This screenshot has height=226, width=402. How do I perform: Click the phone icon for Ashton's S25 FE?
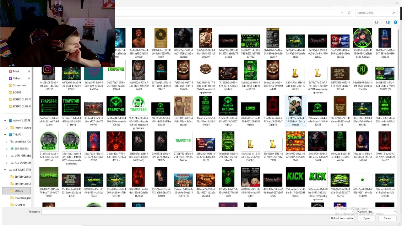10,121
